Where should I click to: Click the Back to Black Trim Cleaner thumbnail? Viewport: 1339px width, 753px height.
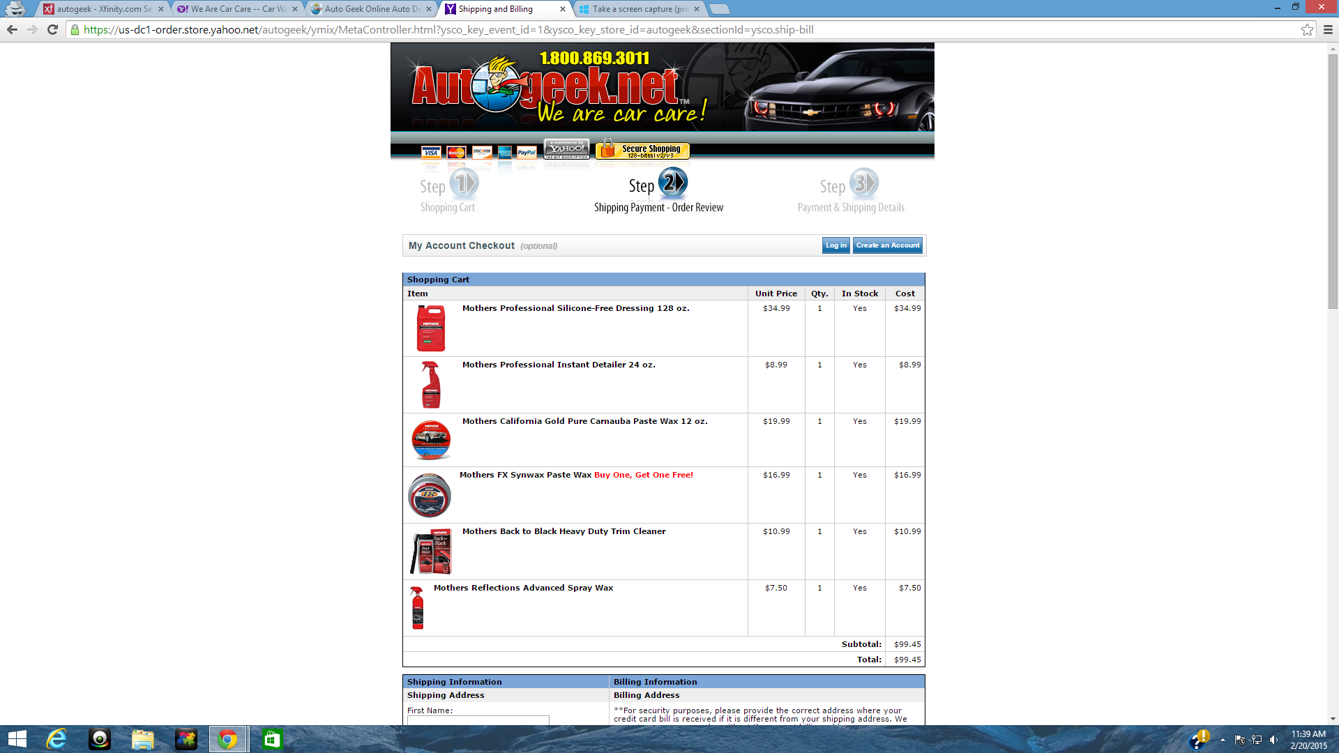(431, 551)
